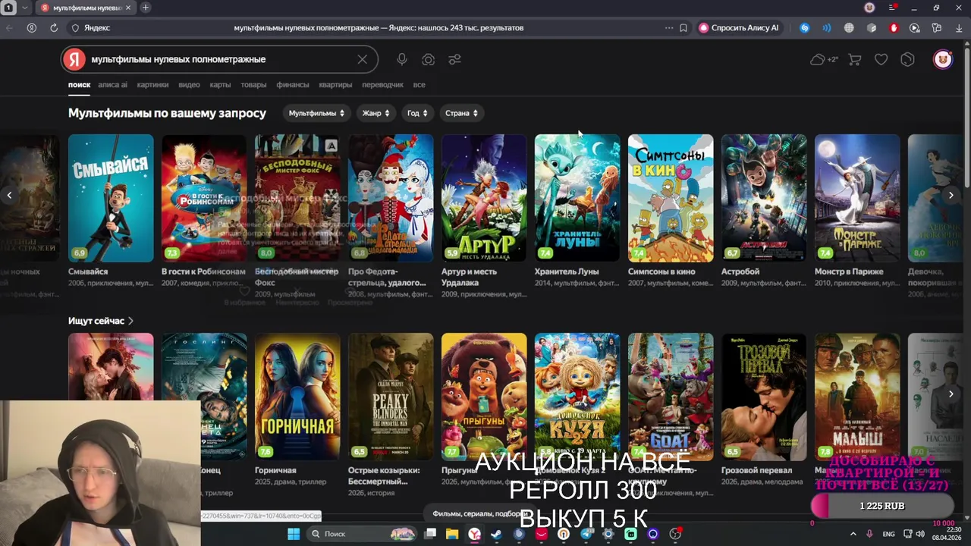Switch to the переводчик tab
Screen dimensions: 971x546
pyautogui.click(x=382, y=85)
